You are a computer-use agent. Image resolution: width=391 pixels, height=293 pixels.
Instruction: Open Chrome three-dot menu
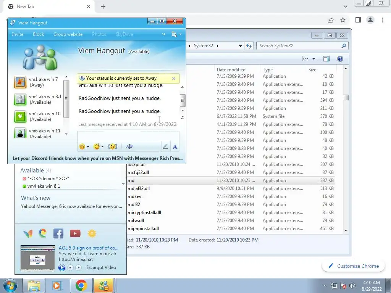(x=383, y=20)
